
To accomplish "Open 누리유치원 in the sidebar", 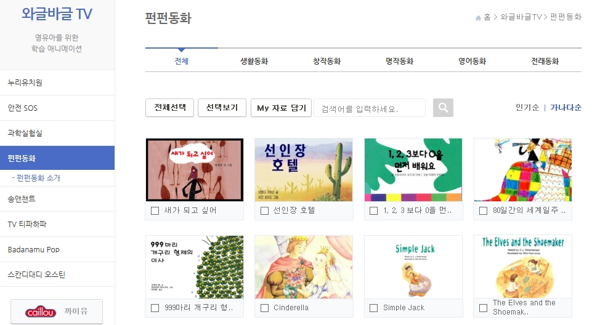I will click(57, 82).
